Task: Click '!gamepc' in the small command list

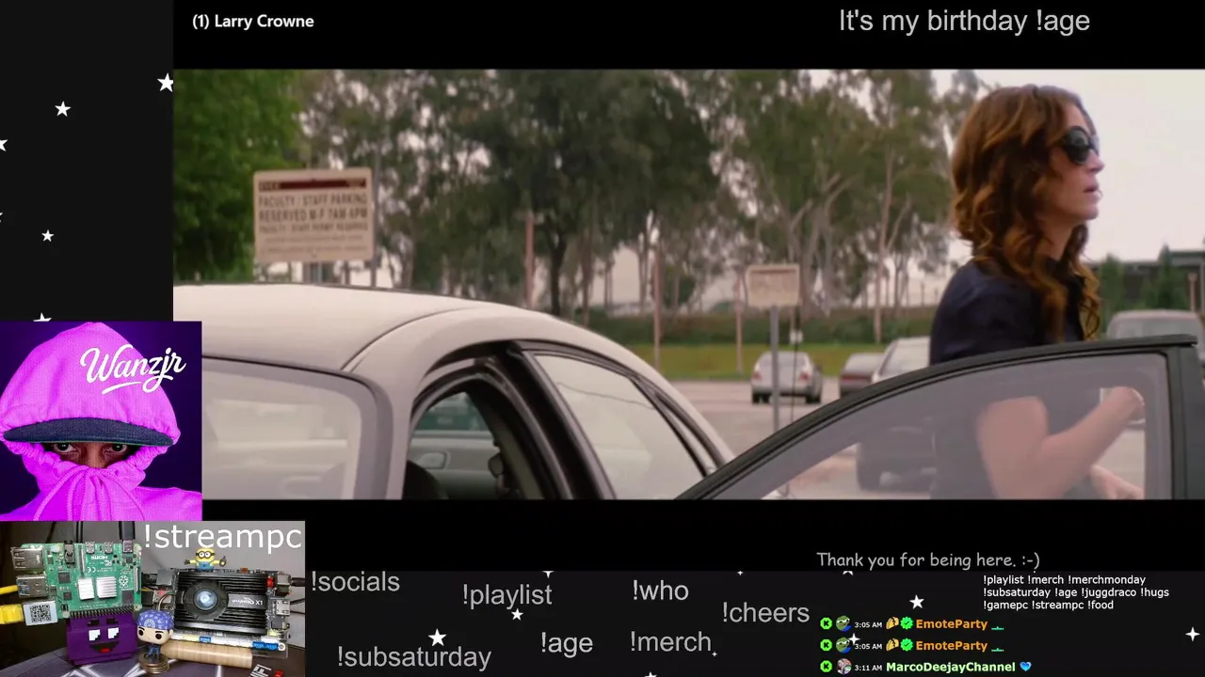Action: (x=1004, y=605)
